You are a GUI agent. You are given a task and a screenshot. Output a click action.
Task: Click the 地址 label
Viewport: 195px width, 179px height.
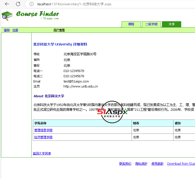coord(37,54)
